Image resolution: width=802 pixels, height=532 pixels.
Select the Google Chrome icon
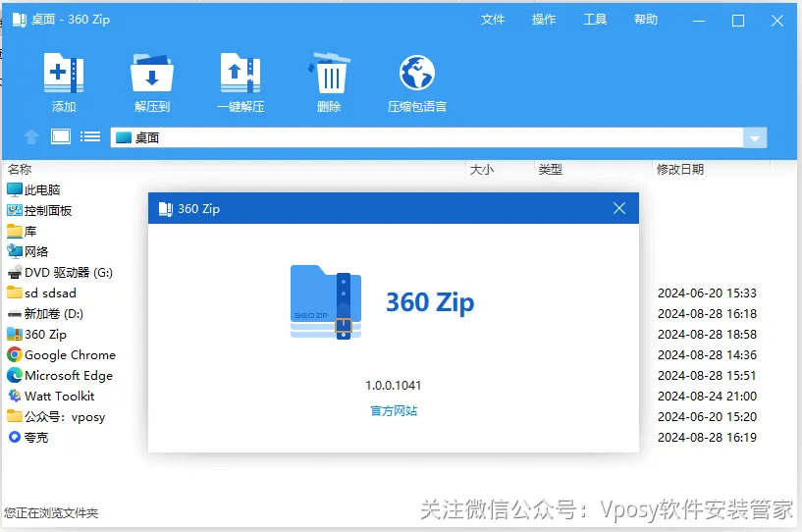[15, 354]
